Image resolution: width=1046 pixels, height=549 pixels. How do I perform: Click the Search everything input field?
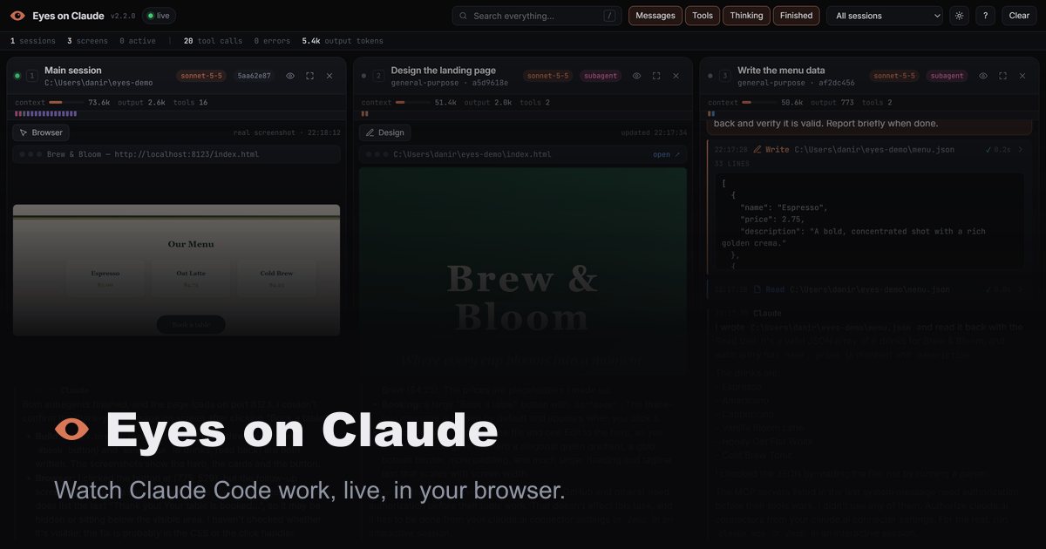tap(537, 16)
